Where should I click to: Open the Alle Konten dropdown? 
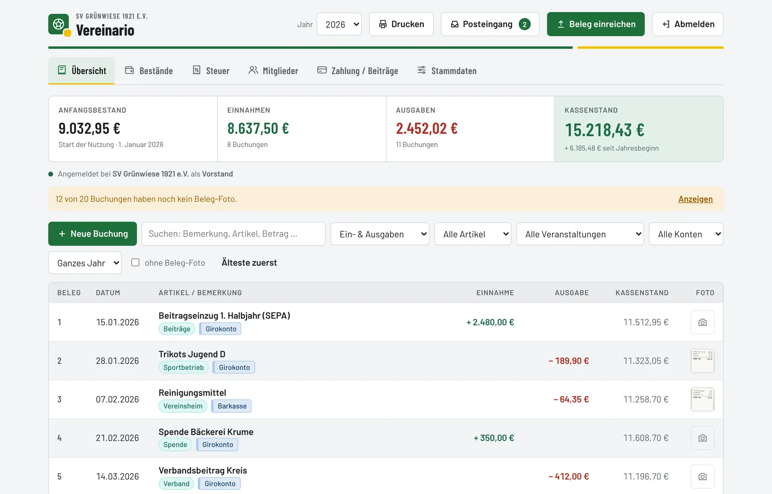(x=686, y=234)
